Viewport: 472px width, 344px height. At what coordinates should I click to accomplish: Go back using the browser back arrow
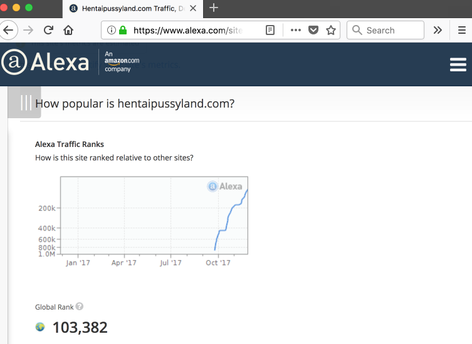click(8, 30)
